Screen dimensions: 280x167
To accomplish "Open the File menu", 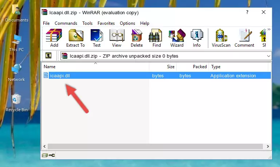I will click(46, 23).
